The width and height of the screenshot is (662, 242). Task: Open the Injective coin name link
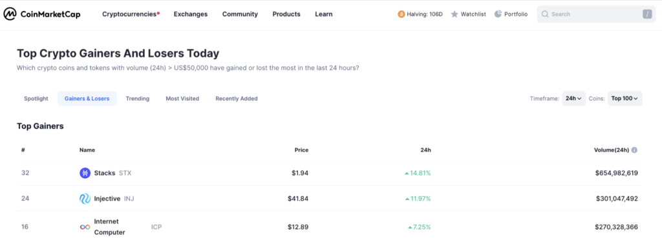pyautogui.click(x=107, y=199)
